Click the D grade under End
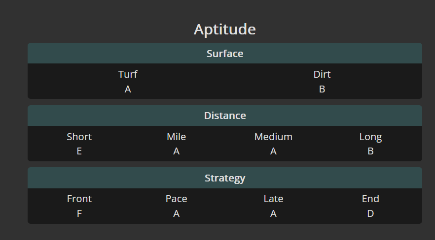This screenshot has width=435, height=240. [370, 214]
